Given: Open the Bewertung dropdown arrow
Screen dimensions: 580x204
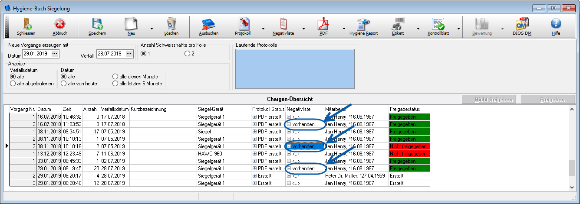Looking at the screenshot, I should (x=502, y=29).
